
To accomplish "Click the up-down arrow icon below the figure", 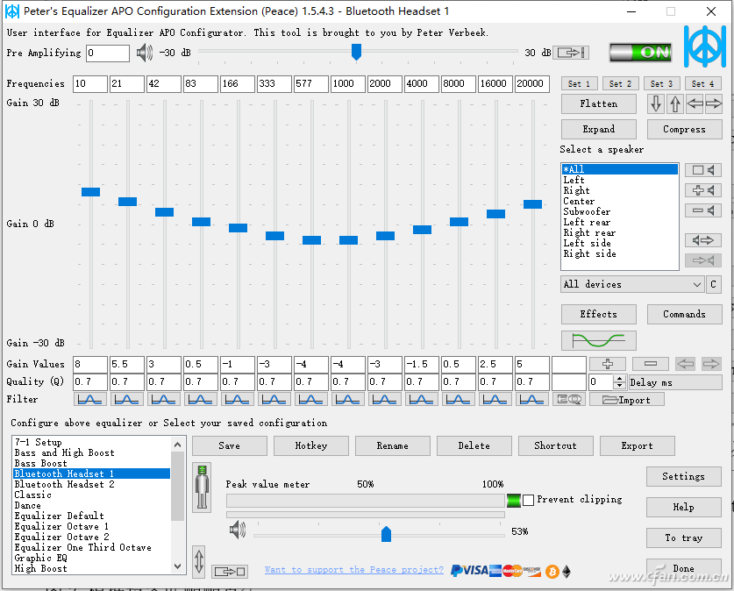I will tap(199, 561).
